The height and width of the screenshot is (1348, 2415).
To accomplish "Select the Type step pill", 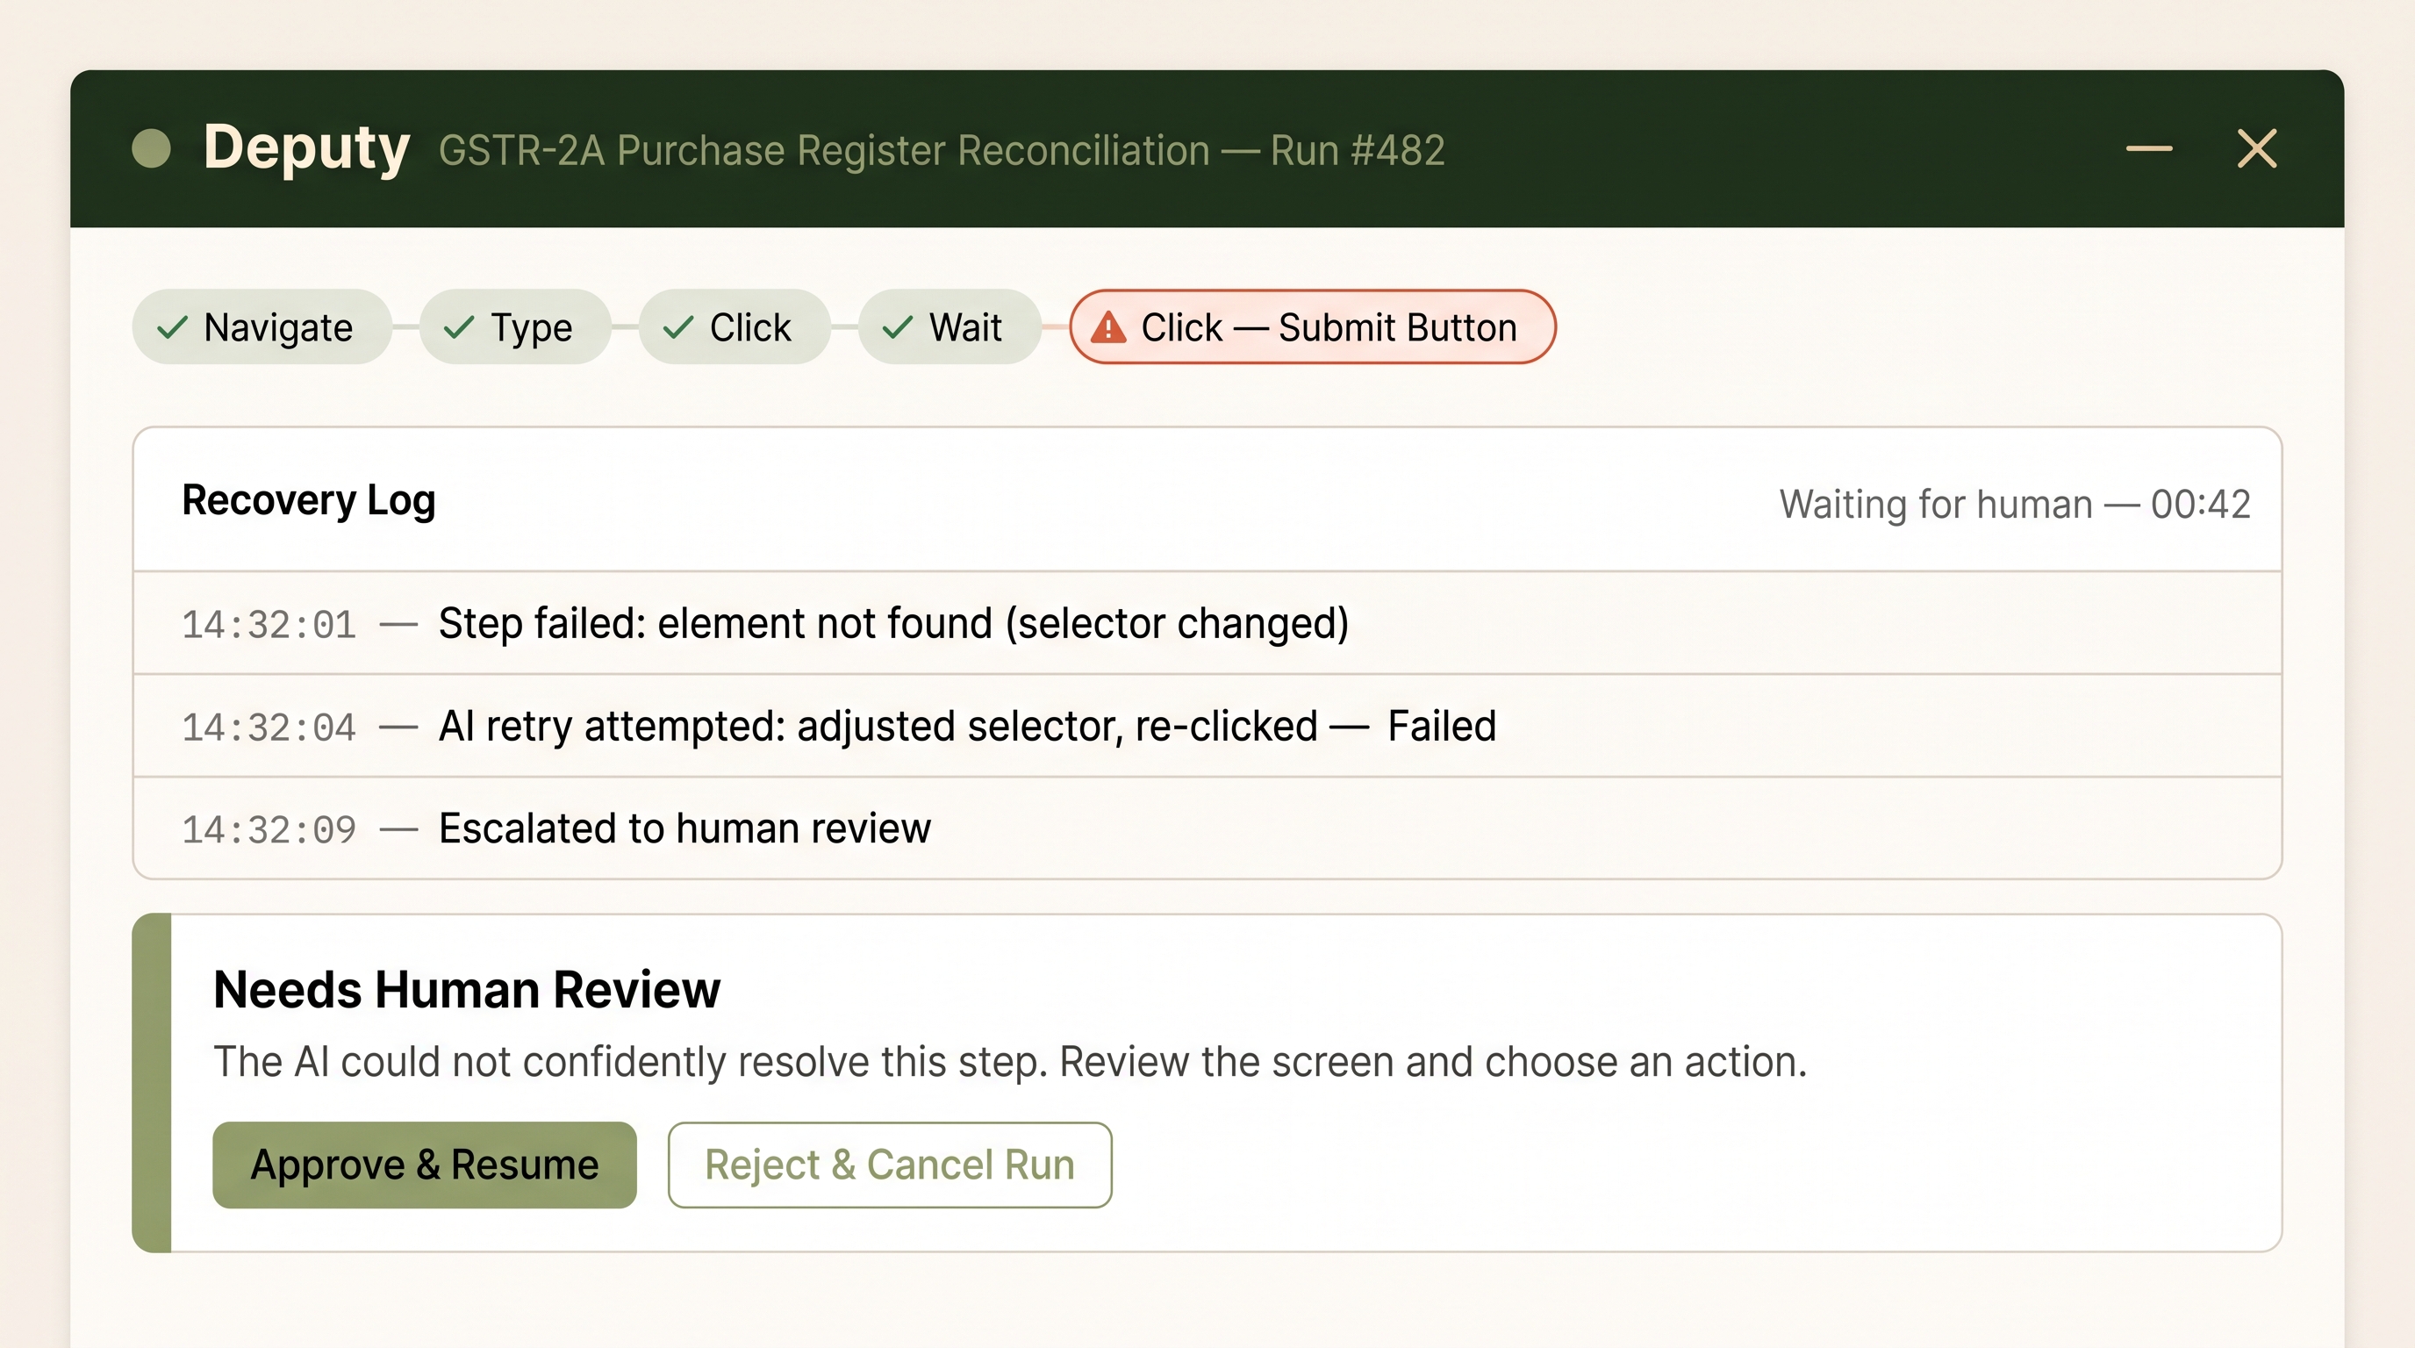I will pos(515,327).
